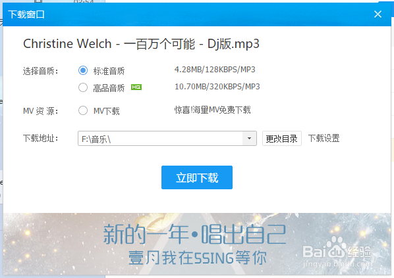
Task: Click the 4.28MB/128KBPS/MP3 size info
Action: [215, 70]
